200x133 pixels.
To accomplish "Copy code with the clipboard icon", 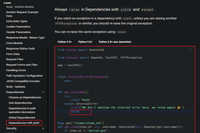I will click(190, 50).
